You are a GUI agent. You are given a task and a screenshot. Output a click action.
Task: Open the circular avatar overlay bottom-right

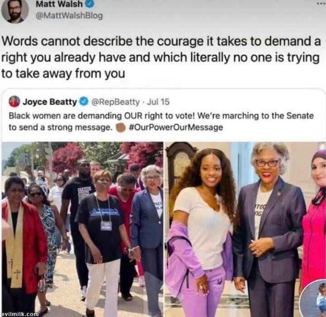[313, 299]
